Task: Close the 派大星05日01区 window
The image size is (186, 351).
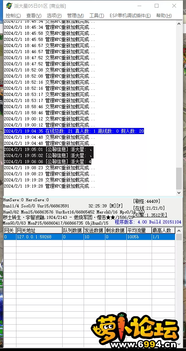Action: [174, 6]
